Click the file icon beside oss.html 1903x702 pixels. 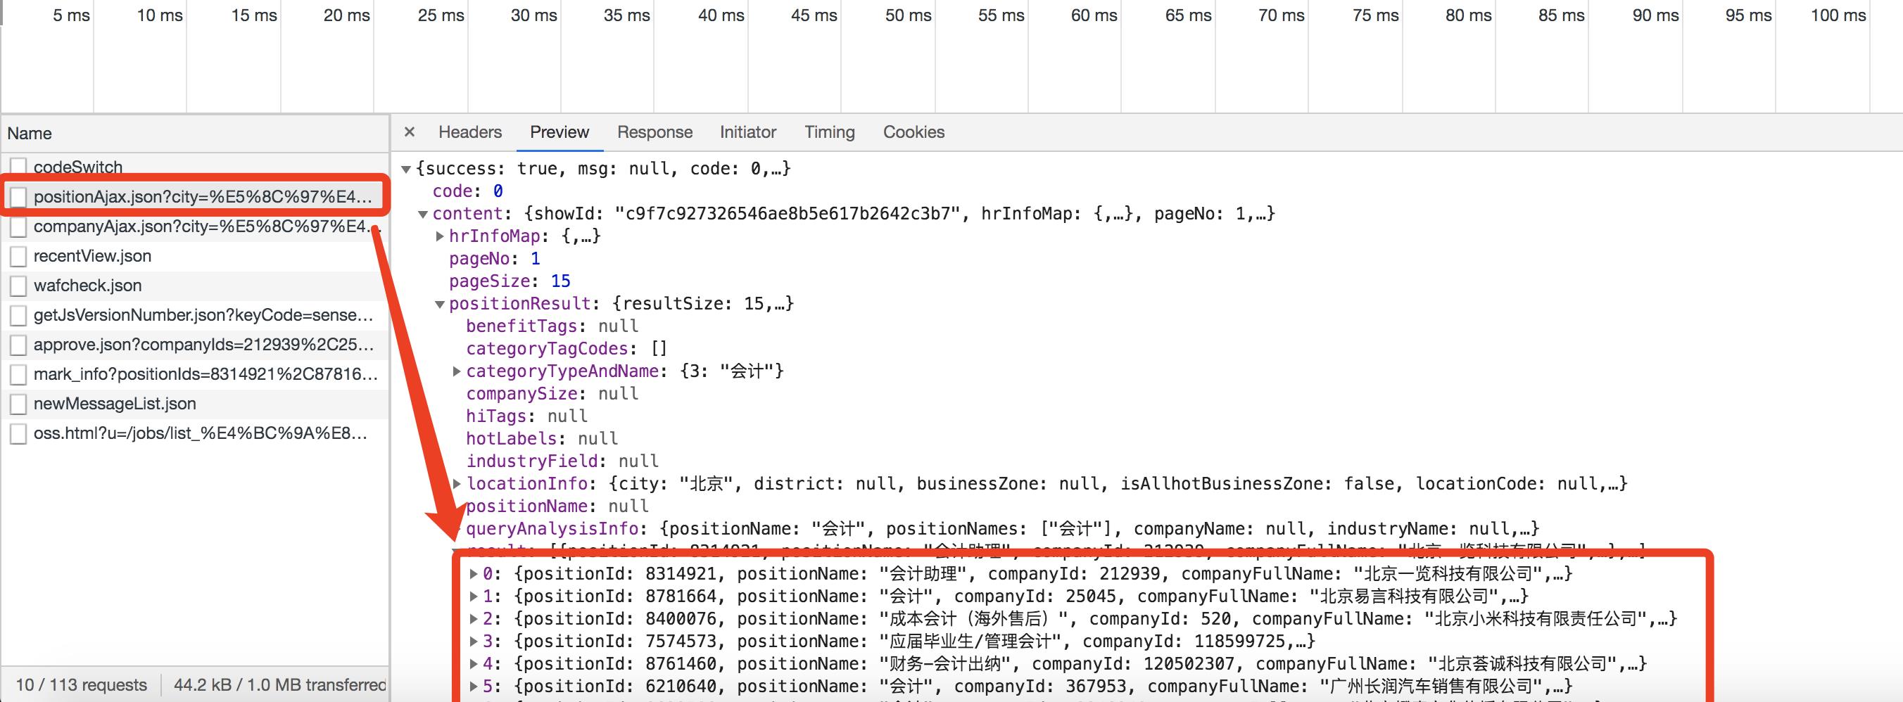pyautogui.click(x=18, y=433)
